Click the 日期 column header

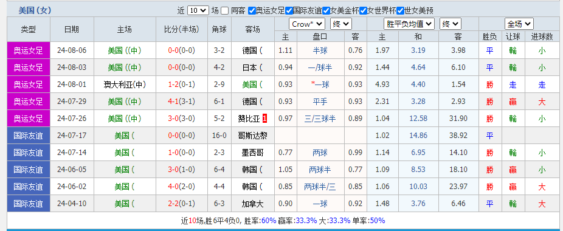[x=72, y=29]
